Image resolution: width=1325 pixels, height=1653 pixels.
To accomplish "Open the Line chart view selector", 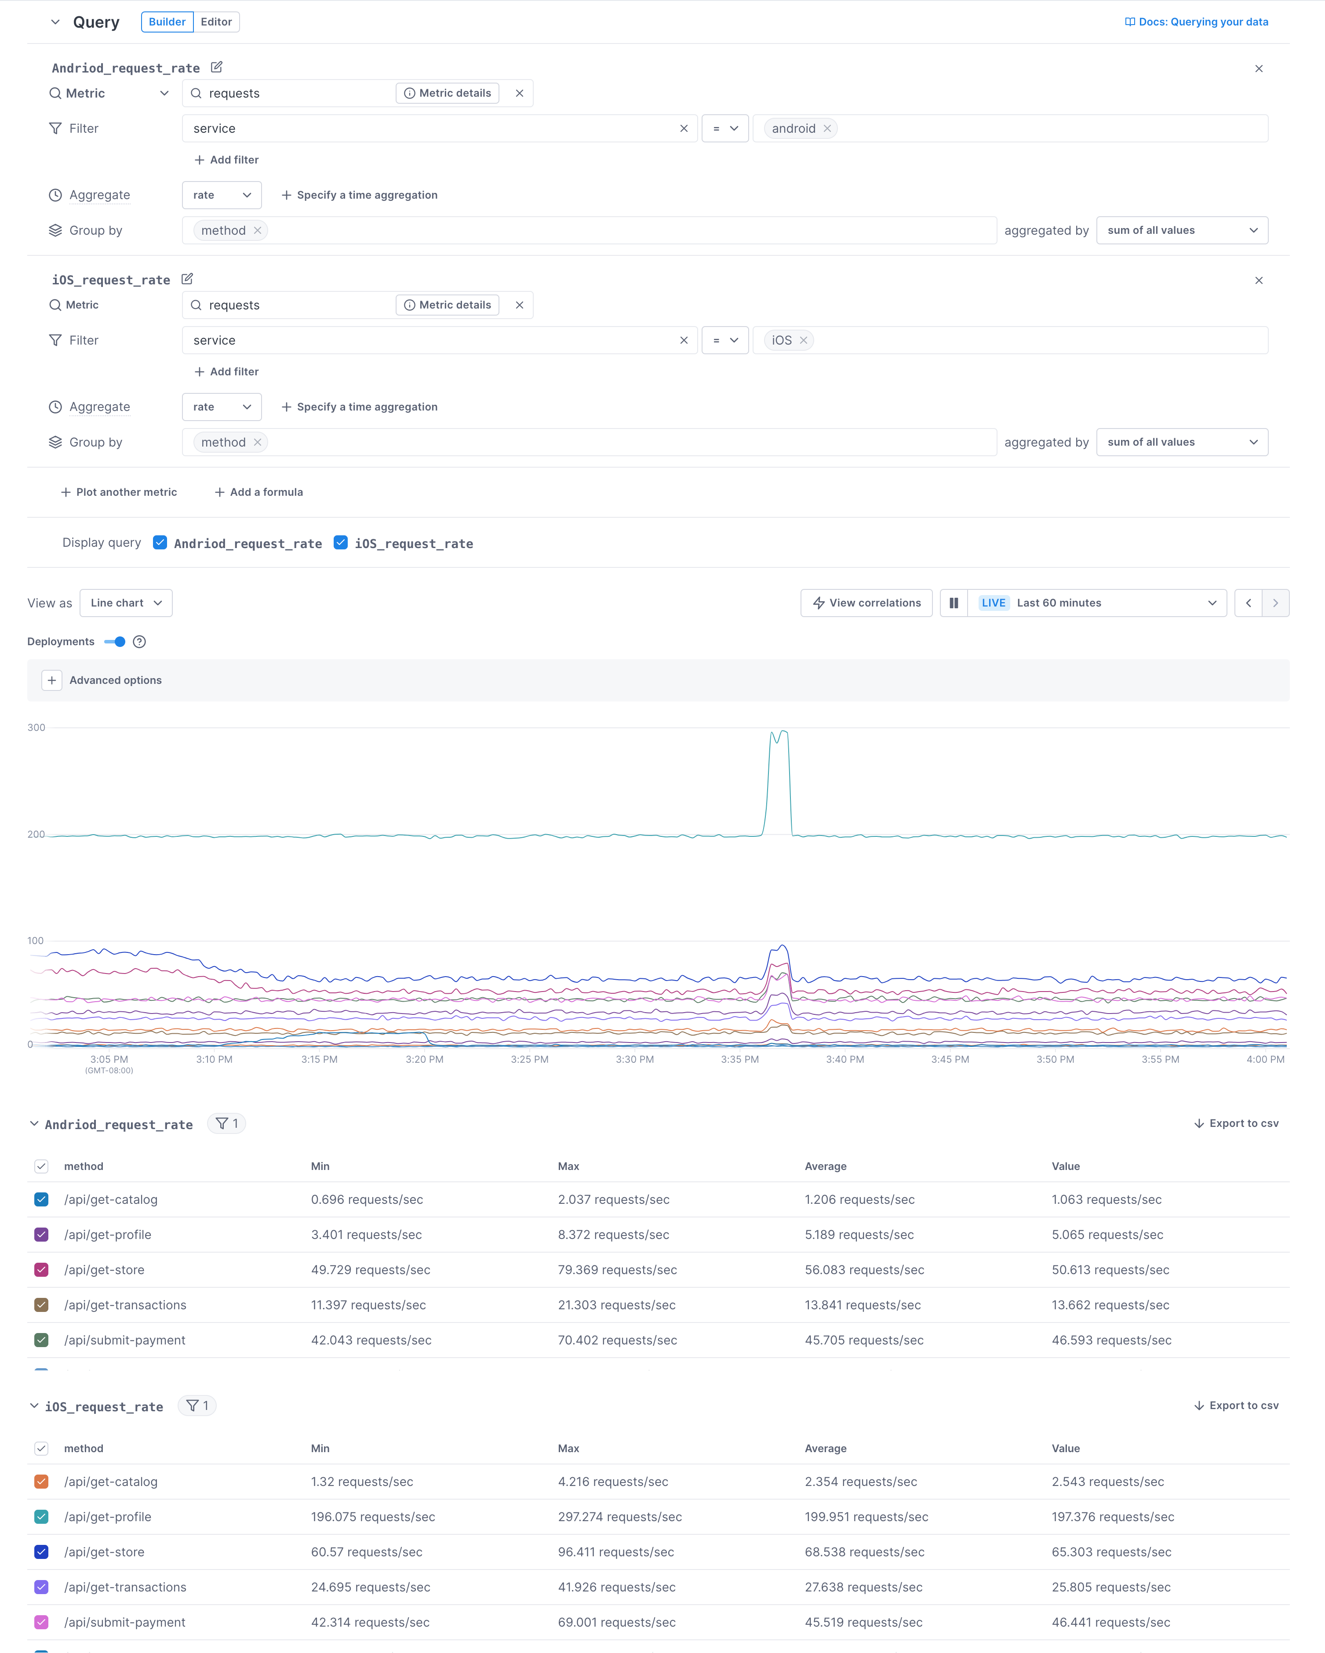I will 126,603.
